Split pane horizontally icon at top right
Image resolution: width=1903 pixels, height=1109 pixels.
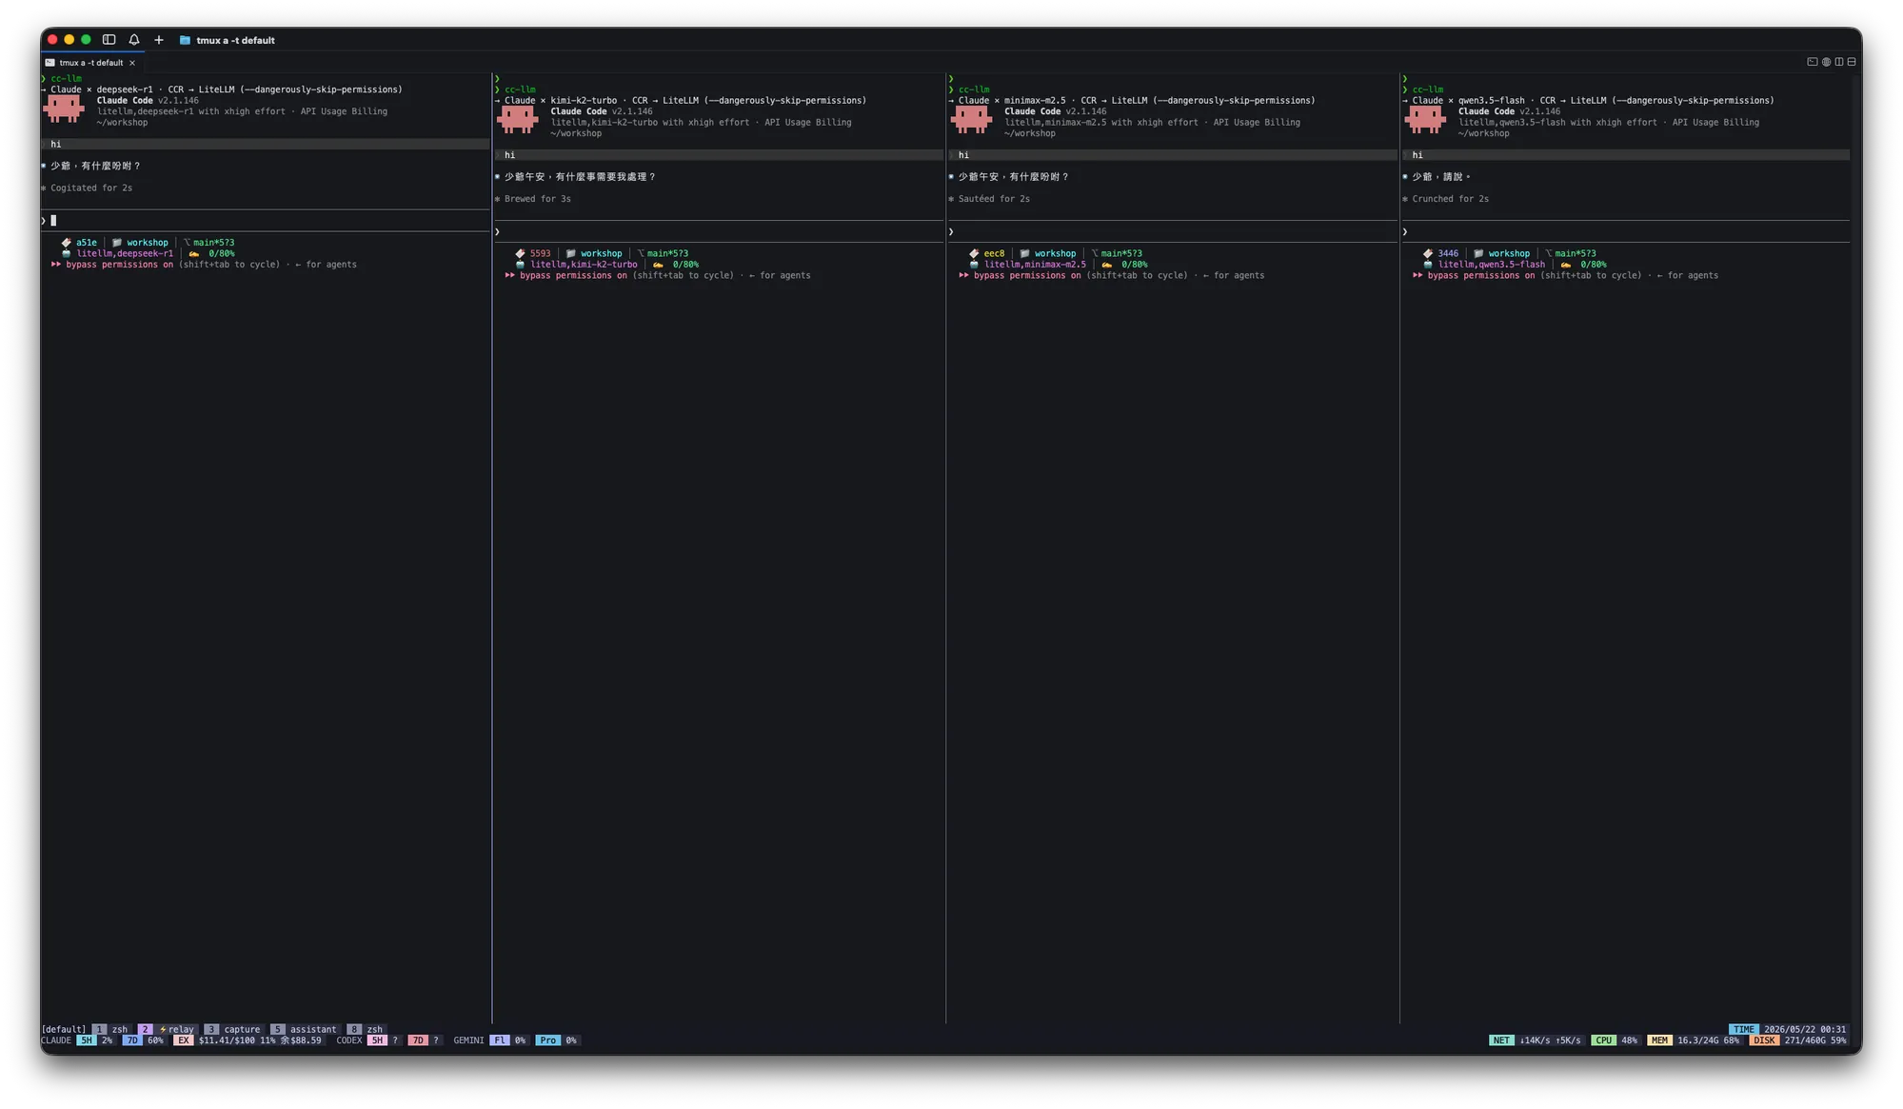pos(1852,62)
